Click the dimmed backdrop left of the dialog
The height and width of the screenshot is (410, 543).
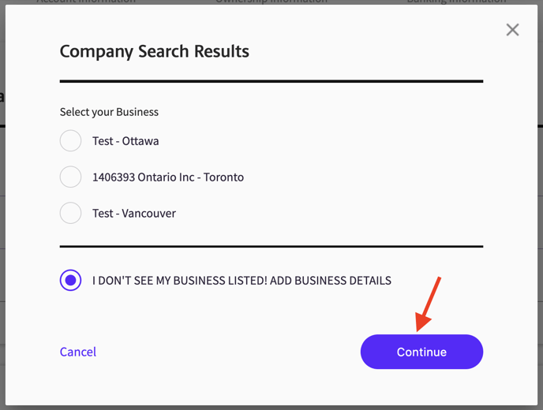pos(2,237)
